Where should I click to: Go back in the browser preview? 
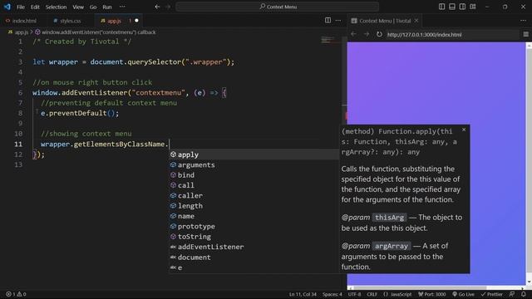(x=353, y=34)
